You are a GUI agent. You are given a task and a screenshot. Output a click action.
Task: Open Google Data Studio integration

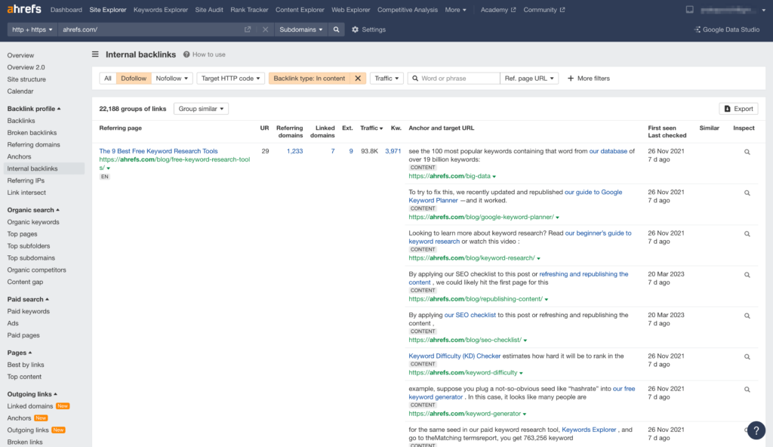click(727, 29)
